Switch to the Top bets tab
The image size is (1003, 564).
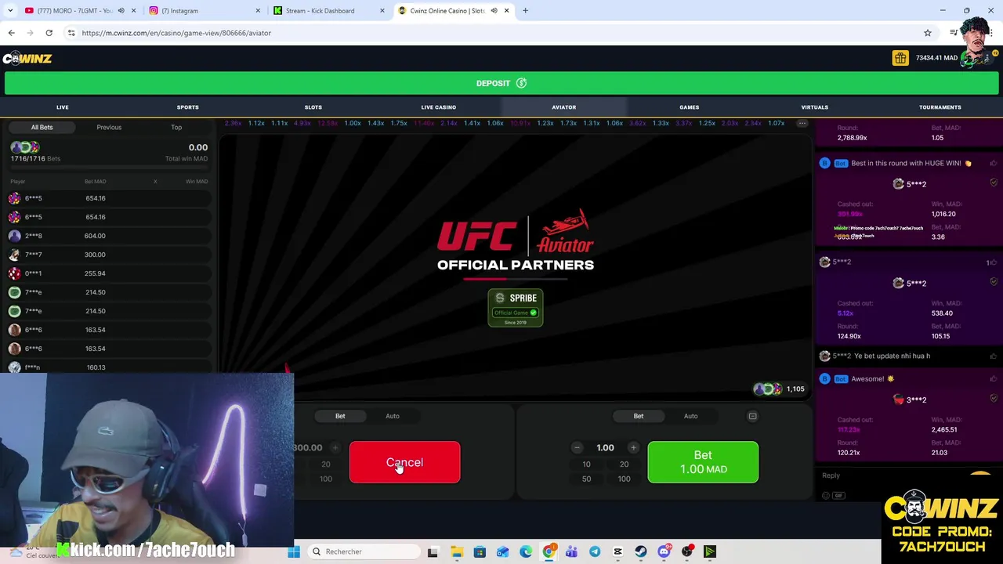176,127
